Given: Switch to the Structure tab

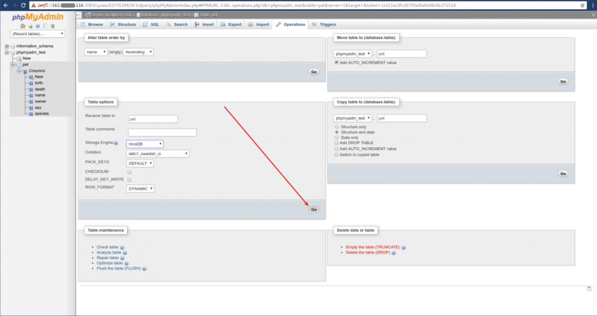Looking at the screenshot, I should pyautogui.click(x=123, y=24).
